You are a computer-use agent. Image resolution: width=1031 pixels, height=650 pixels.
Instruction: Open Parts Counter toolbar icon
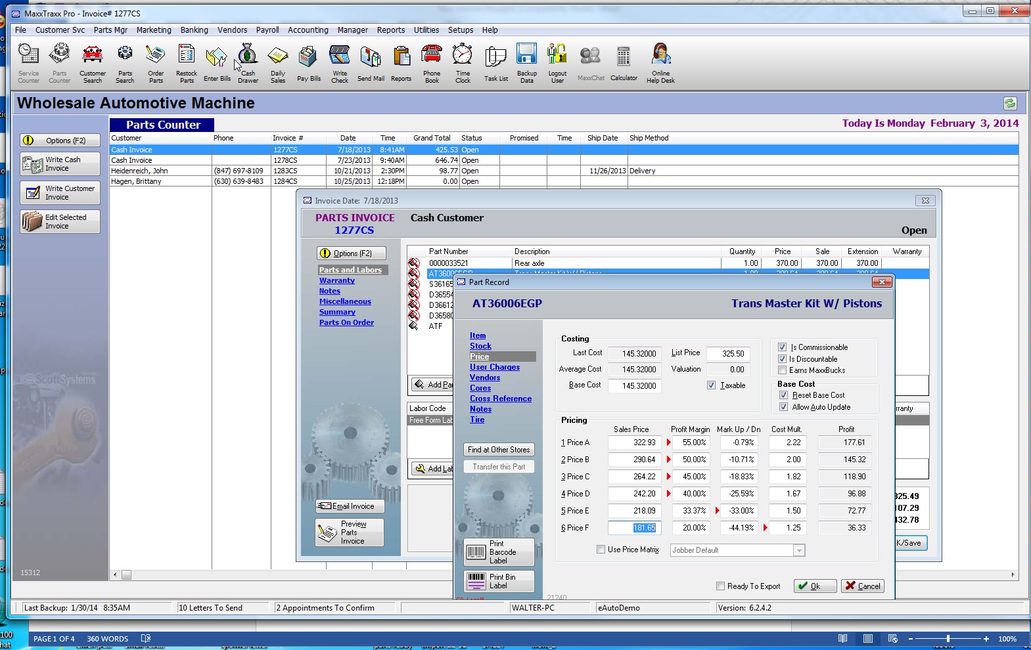click(59, 63)
